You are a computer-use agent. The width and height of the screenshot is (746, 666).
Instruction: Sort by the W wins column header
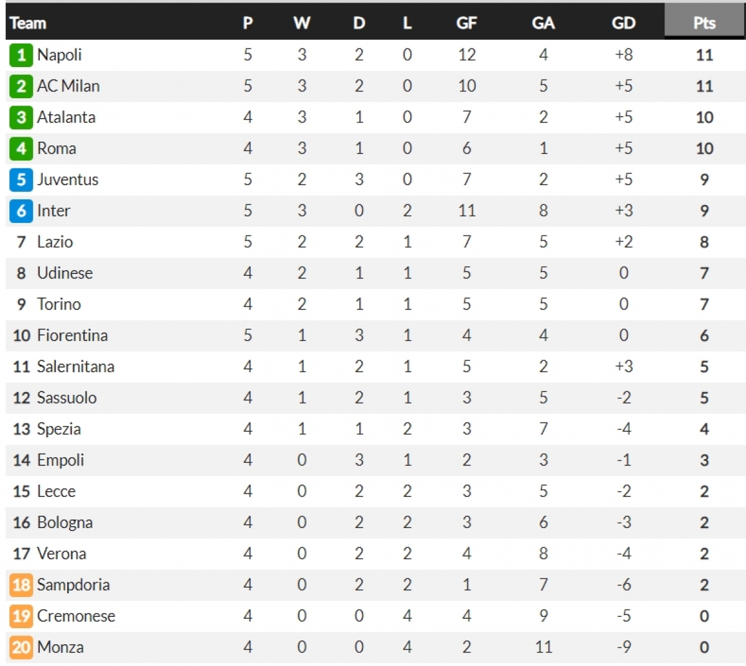pos(302,23)
